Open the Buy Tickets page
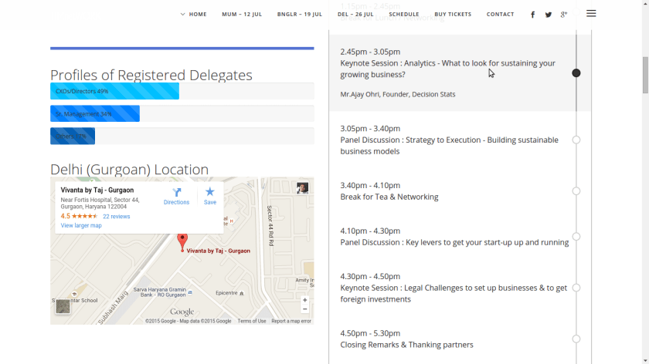Screen dimensions: 649x364 point(453,14)
